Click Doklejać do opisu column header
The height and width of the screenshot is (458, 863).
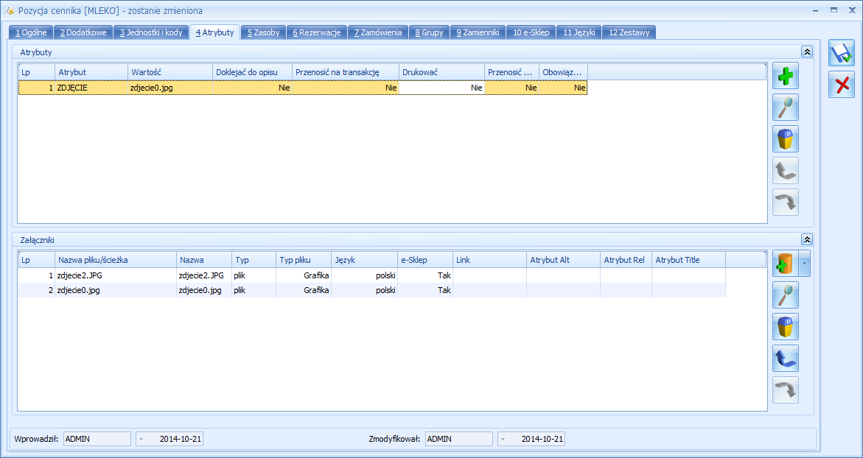click(252, 72)
